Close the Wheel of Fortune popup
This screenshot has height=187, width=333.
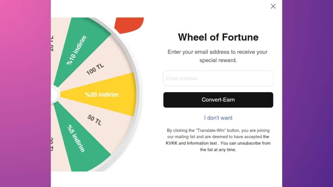point(273,6)
